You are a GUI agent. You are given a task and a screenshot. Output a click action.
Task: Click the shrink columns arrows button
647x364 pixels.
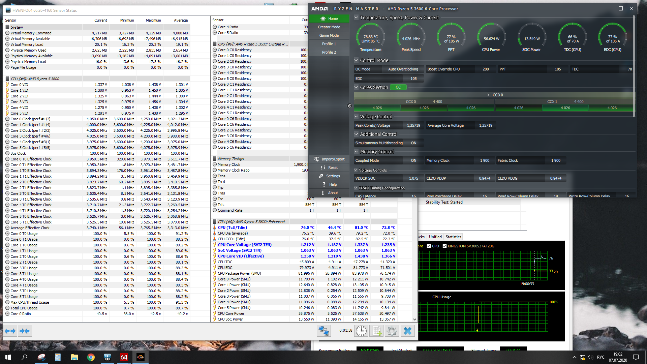25,331
